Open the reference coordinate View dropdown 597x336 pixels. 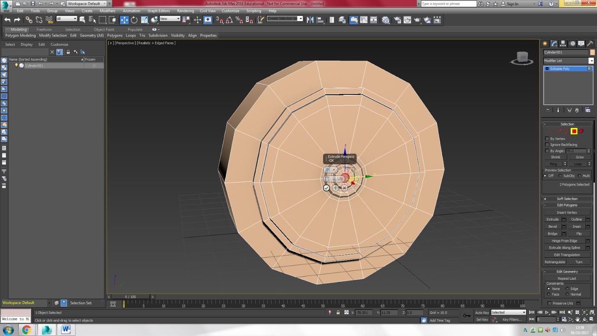170,19
